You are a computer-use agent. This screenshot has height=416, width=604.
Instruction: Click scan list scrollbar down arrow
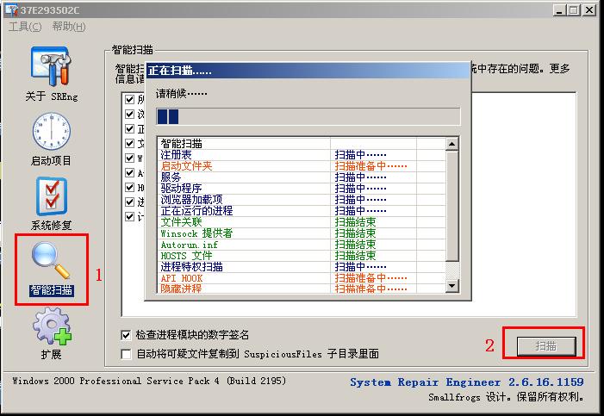[x=451, y=285]
